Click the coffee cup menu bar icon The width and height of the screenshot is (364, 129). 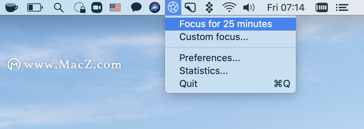pos(11,7)
